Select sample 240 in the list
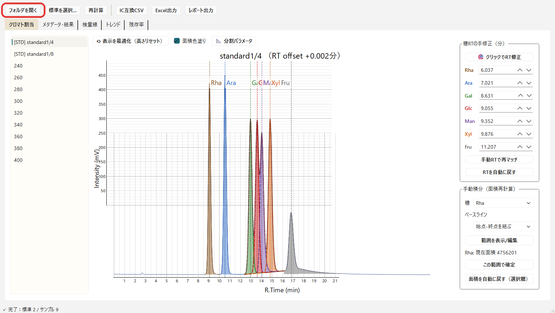 pos(49,66)
